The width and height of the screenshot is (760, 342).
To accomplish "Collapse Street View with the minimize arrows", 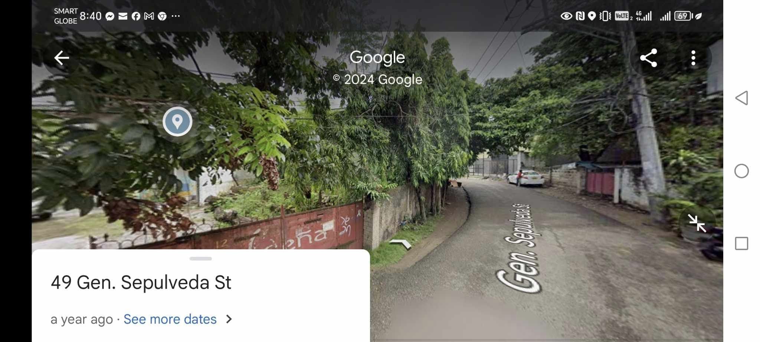I will click(x=697, y=223).
